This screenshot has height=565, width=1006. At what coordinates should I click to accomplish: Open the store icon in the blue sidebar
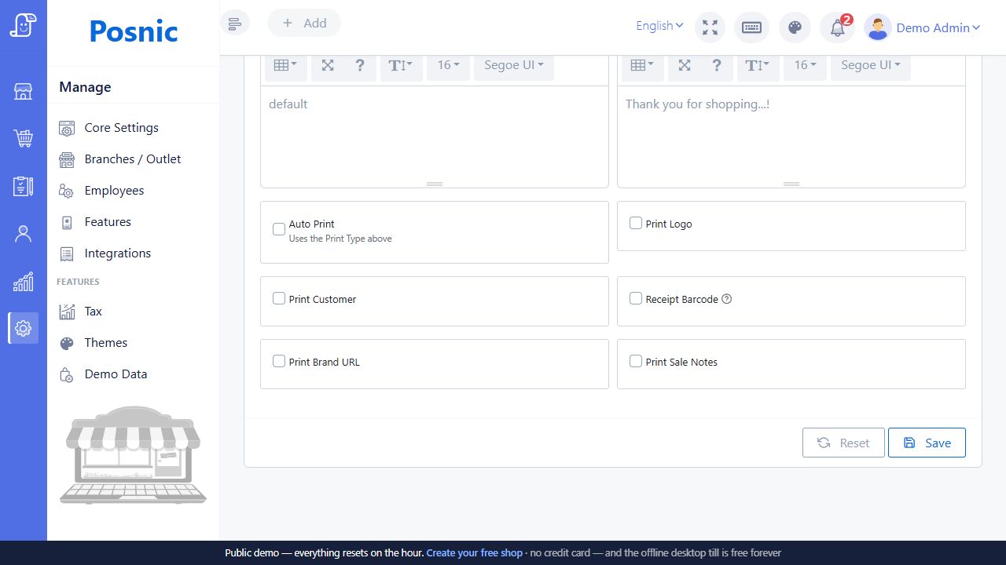click(24, 92)
